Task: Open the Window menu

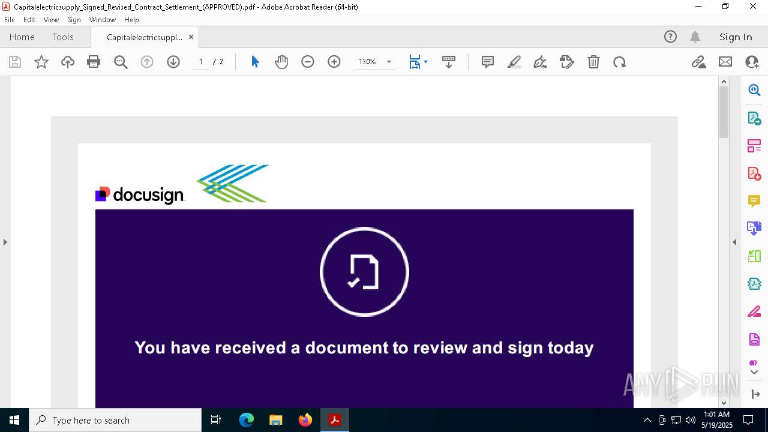Action: [x=103, y=20]
